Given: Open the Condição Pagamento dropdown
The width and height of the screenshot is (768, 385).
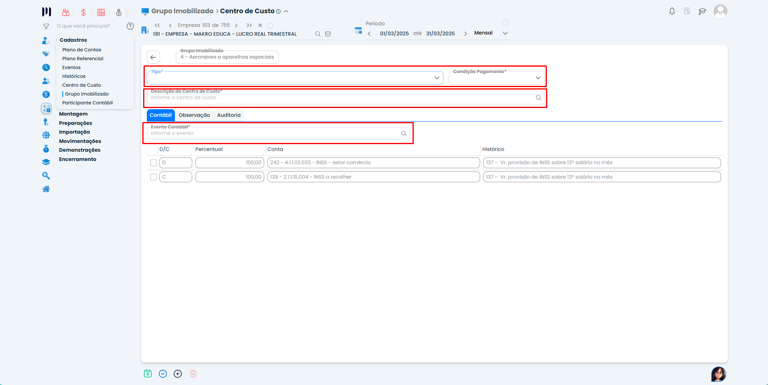Looking at the screenshot, I should 497,78.
